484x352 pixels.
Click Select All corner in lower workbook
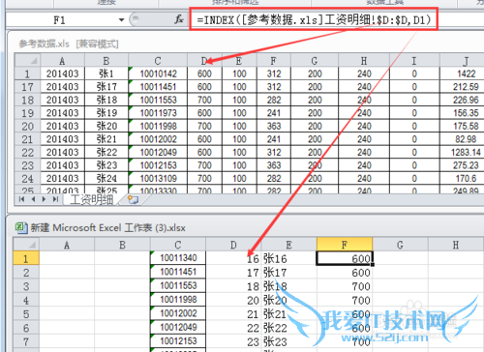tap(26, 245)
